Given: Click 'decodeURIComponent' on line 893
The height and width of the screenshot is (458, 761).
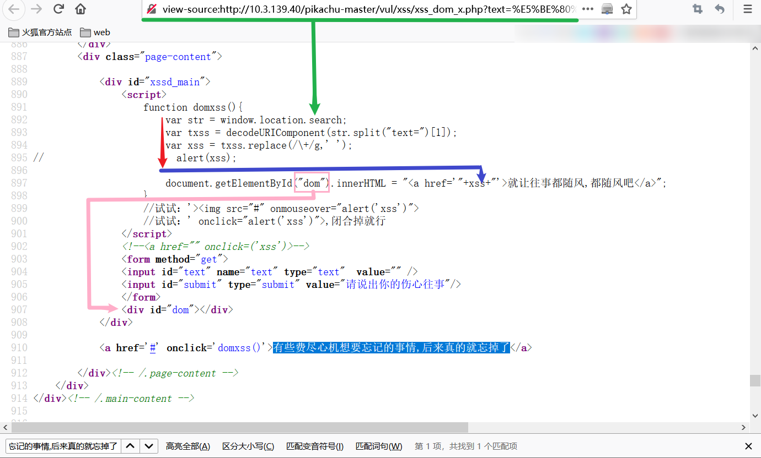Looking at the screenshot, I should [x=276, y=133].
